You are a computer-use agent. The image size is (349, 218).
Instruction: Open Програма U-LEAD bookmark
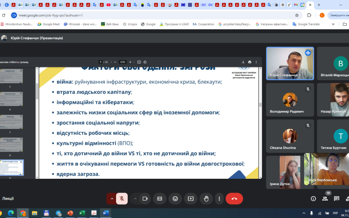[174, 24]
